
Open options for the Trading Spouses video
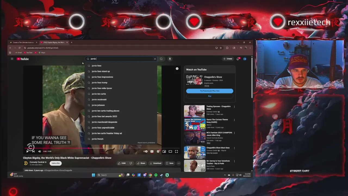point(234,107)
